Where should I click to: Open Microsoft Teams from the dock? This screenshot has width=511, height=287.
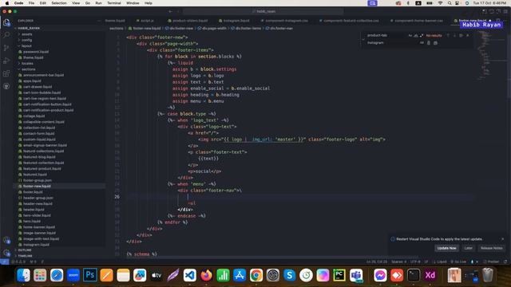click(356, 275)
